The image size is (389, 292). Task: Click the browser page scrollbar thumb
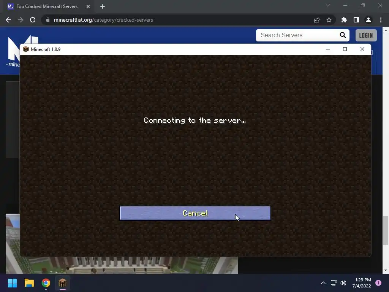pos(386,230)
